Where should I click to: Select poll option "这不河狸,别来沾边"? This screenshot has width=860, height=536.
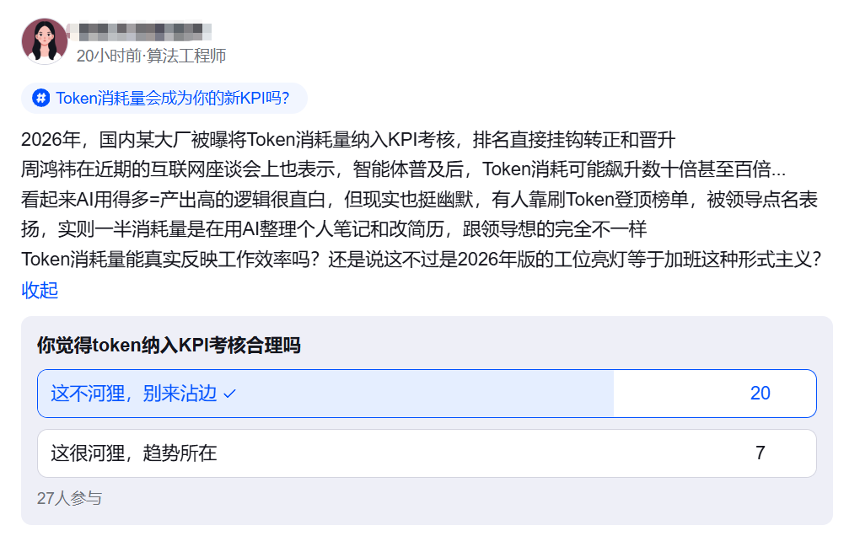[x=133, y=394]
